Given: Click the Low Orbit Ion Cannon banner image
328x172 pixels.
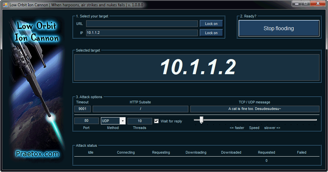Looking at the screenshot, I should pyautogui.click(x=37, y=90).
